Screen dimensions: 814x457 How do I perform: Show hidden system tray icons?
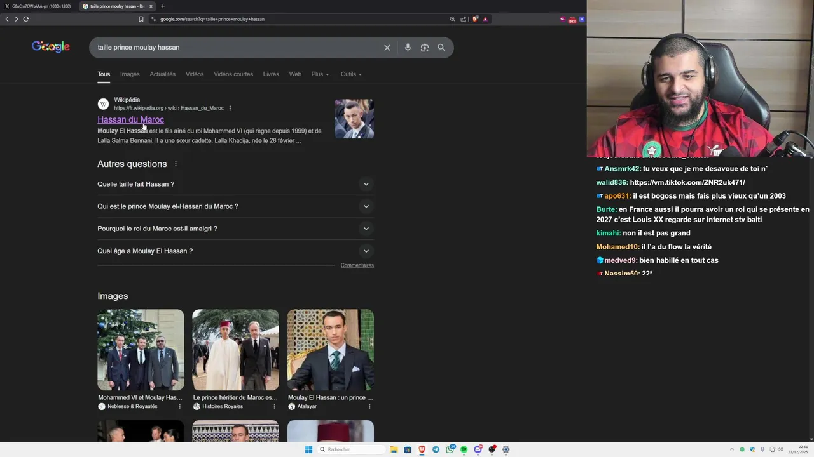[732, 449]
